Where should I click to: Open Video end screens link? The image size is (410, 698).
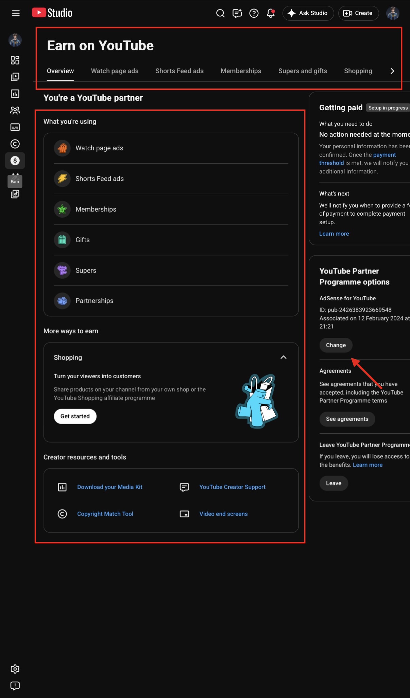click(x=223, y=514)
